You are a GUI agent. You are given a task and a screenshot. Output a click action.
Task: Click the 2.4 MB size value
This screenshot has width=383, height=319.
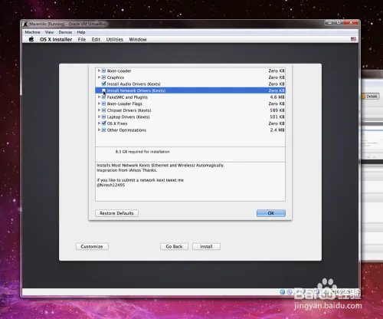point(277,130)
